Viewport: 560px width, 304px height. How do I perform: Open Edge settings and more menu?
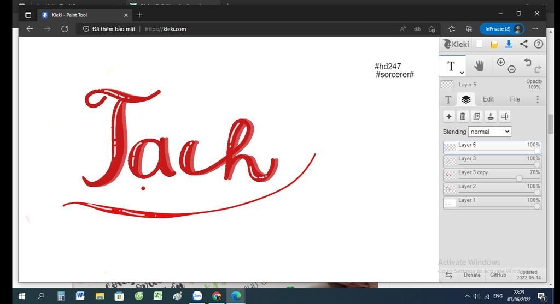click(535, 29)
